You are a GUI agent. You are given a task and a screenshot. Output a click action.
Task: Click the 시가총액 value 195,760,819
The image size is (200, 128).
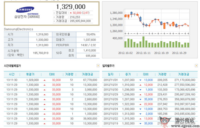[41, 53]
